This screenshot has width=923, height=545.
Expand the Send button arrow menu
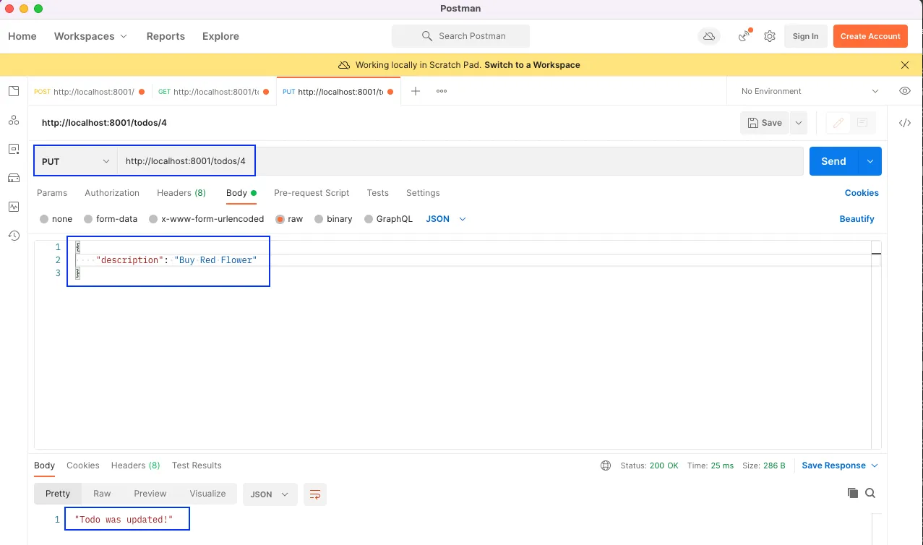(x=870, y=161)
